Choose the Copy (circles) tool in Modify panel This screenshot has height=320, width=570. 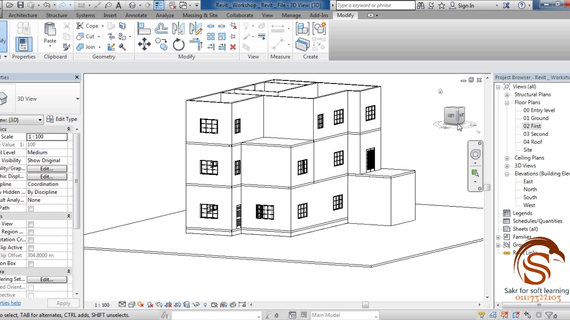click(161, 44)
